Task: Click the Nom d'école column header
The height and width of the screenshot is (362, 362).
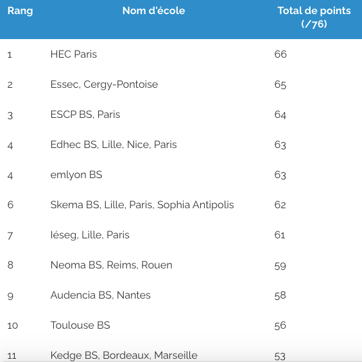Action: click(x=153, y=11)
